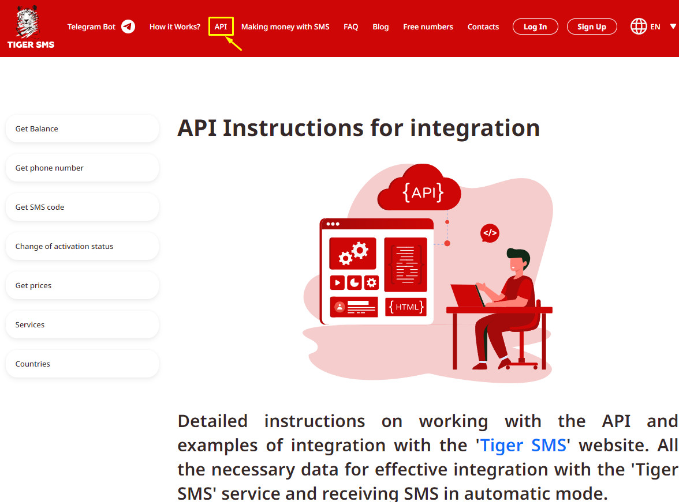
Task: Open the FAQ page
Action: pos(351,27)
